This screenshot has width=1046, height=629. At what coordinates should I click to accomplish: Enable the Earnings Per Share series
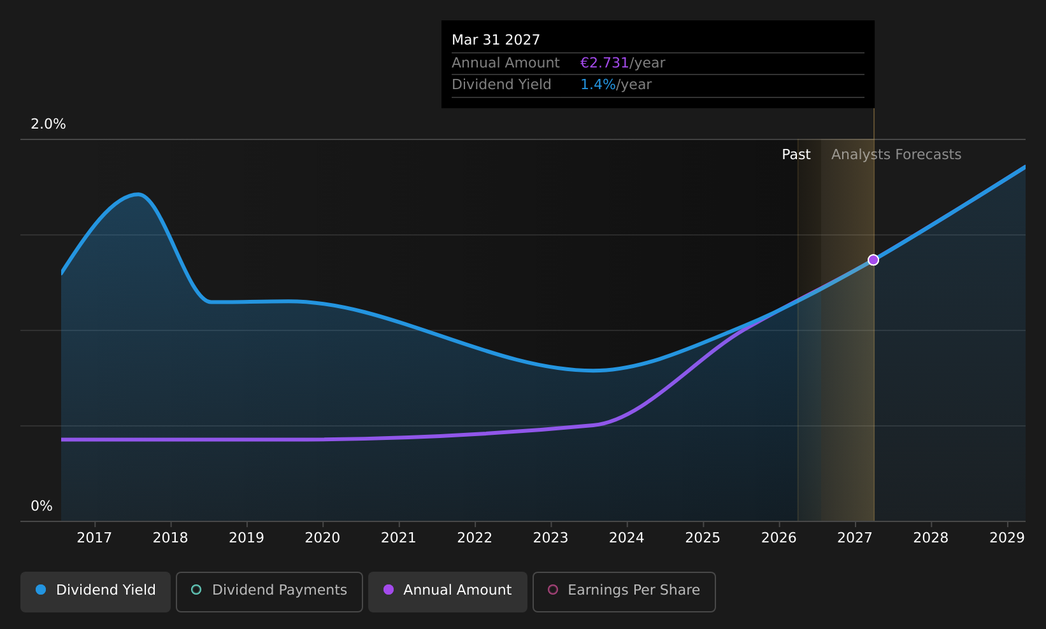click(x=624, y=591)
